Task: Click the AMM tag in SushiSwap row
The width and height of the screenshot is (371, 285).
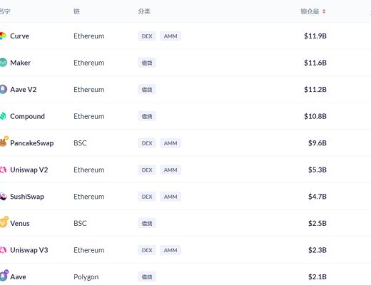Action: click(x=171, y=197)
